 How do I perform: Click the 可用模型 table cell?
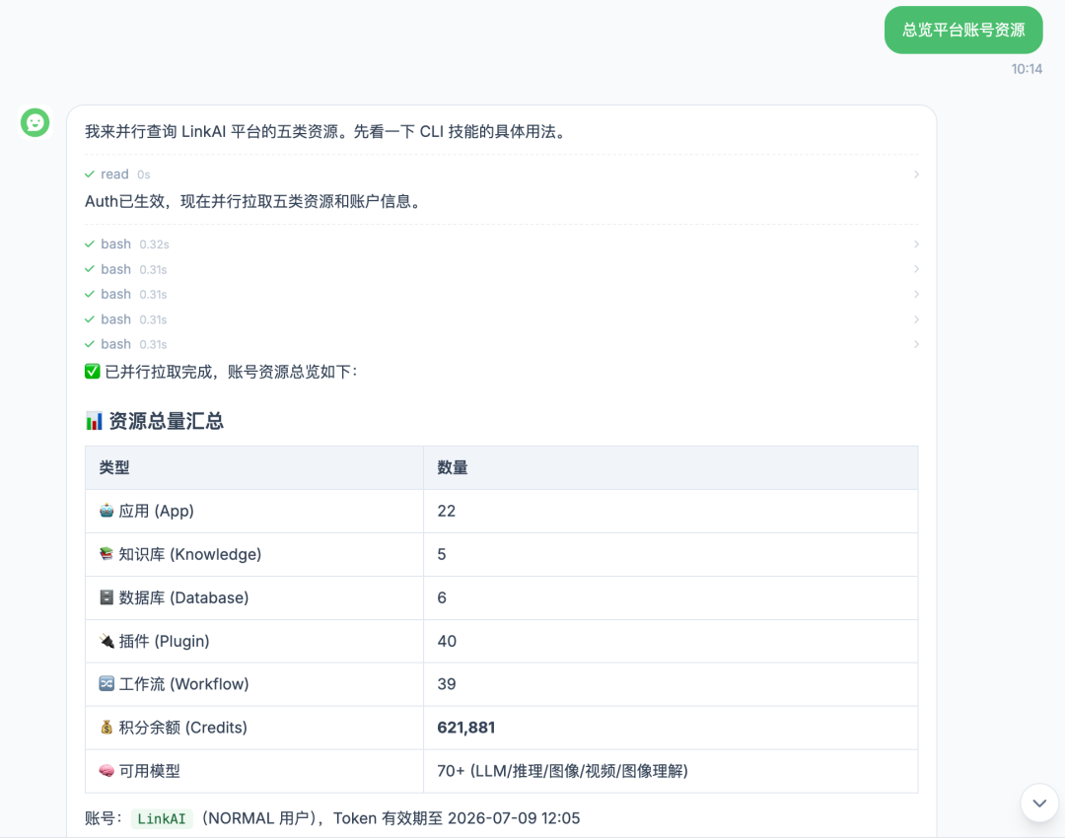pos(254,771)
